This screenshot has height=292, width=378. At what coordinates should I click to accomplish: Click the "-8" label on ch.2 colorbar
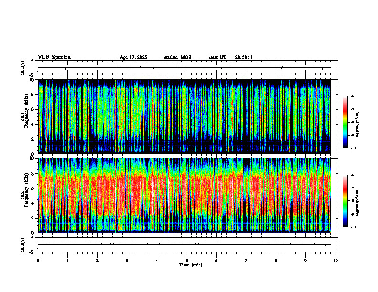coord(352,201)
